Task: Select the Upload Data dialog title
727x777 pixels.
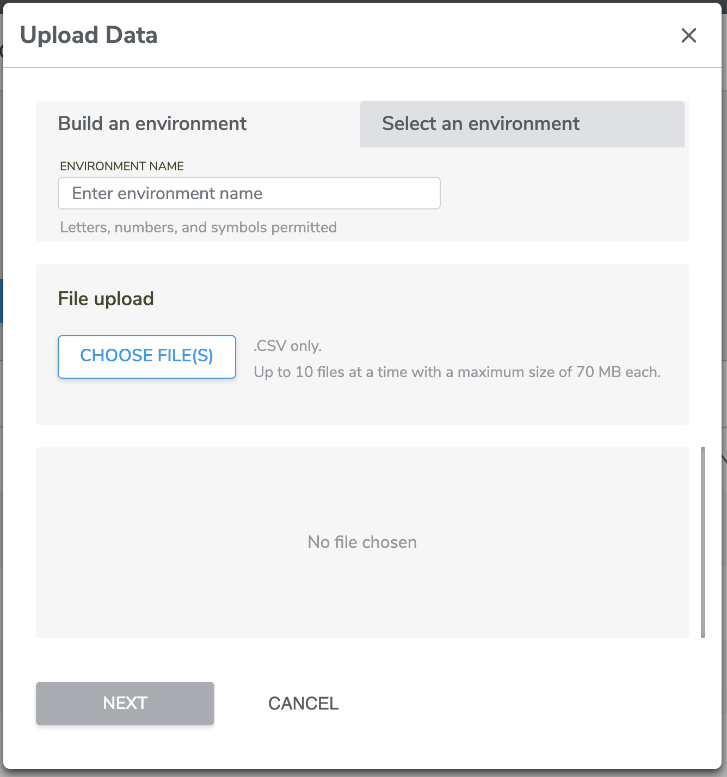Action: (x=89, y=35)
